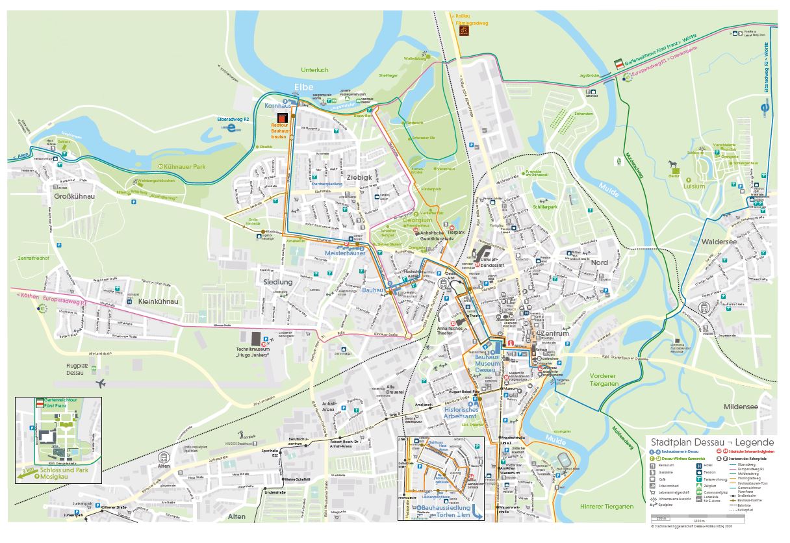Click the Café cup symbol in the legend
Screen dimensions: 790x543
[652, 479]
